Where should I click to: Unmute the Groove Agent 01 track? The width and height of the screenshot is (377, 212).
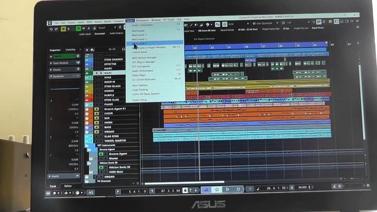(x=97, y=109)
